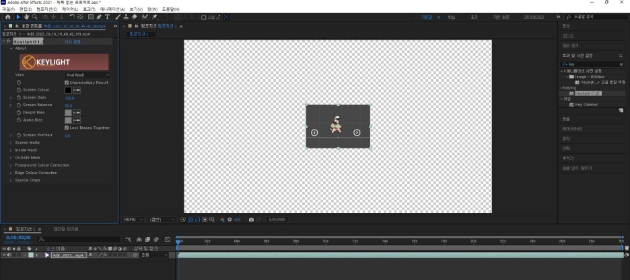
Task: Select the Clone Stamp tool
Action: pyautogui.click(x=126, y=17)
